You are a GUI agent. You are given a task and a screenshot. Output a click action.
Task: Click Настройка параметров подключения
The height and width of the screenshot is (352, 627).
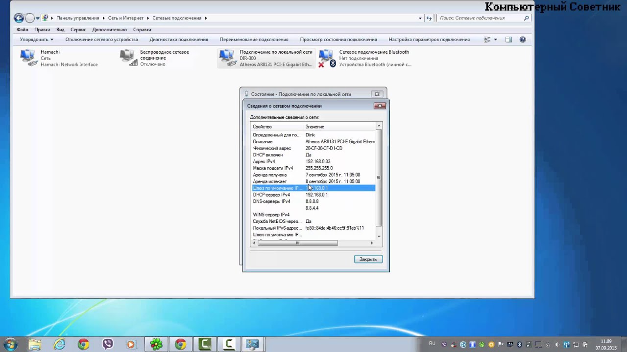pos(429,40)
